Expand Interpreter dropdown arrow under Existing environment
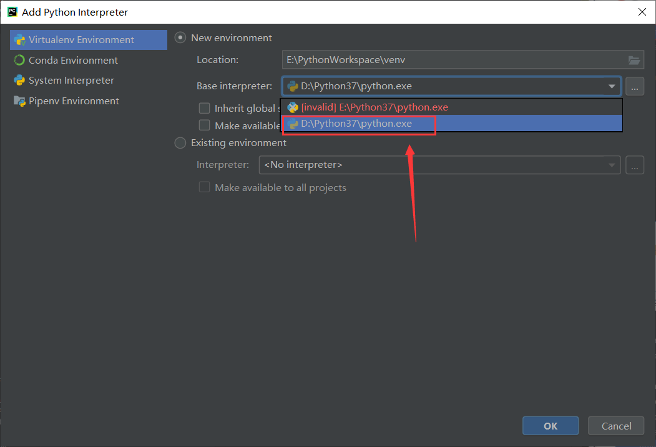The height and width of the screenshot is (447, 656). [612, 165]
